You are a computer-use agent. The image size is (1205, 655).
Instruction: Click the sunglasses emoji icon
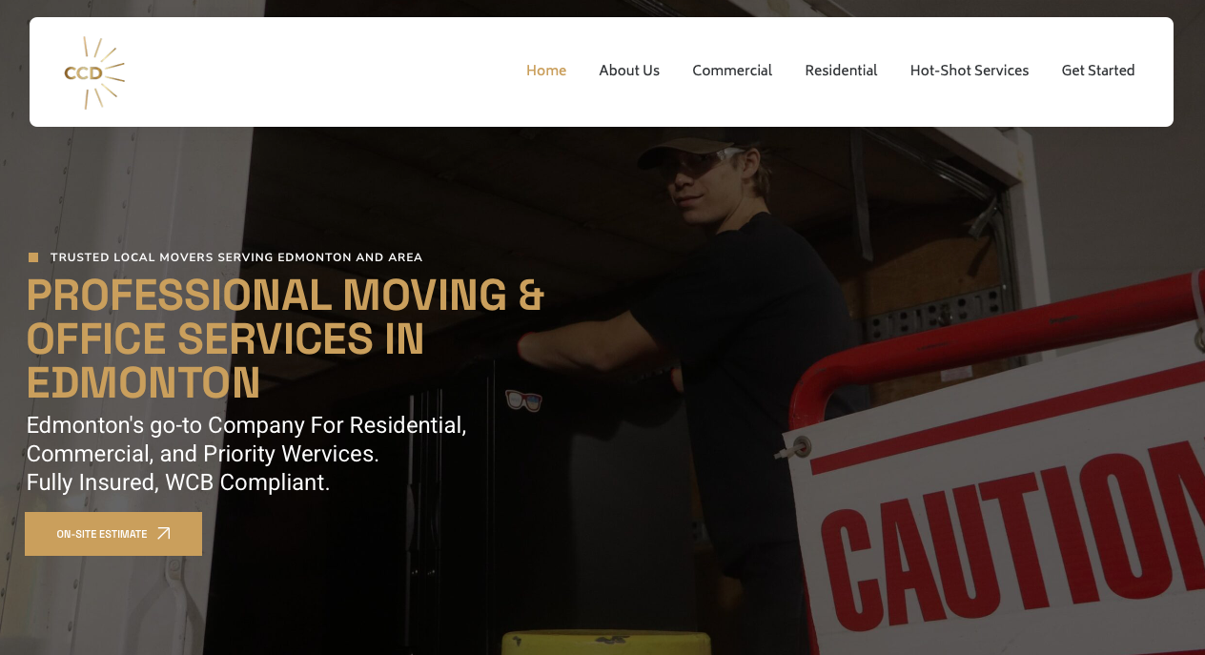[523, 400]
